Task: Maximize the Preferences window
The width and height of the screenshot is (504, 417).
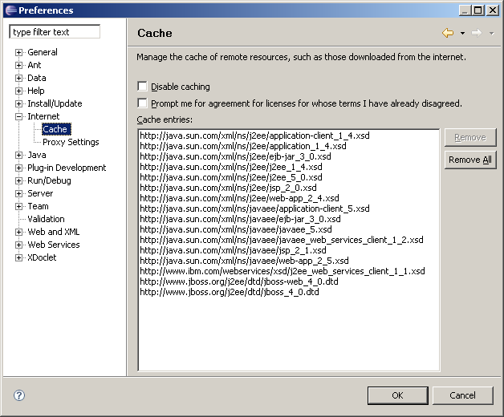Action: [478, 10]
